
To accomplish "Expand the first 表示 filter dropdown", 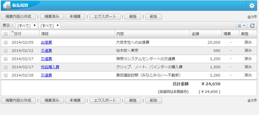I will (x=27, y=26).
